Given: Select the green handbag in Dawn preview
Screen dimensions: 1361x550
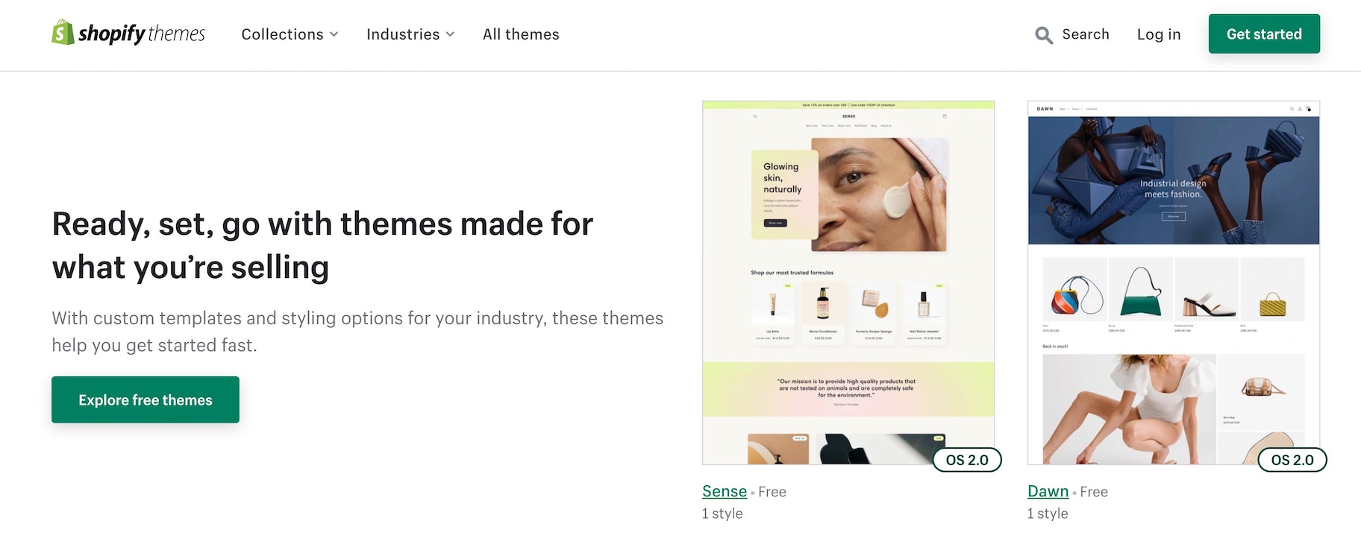Looking at the screenshot, I should click(x=1141, y=292).
